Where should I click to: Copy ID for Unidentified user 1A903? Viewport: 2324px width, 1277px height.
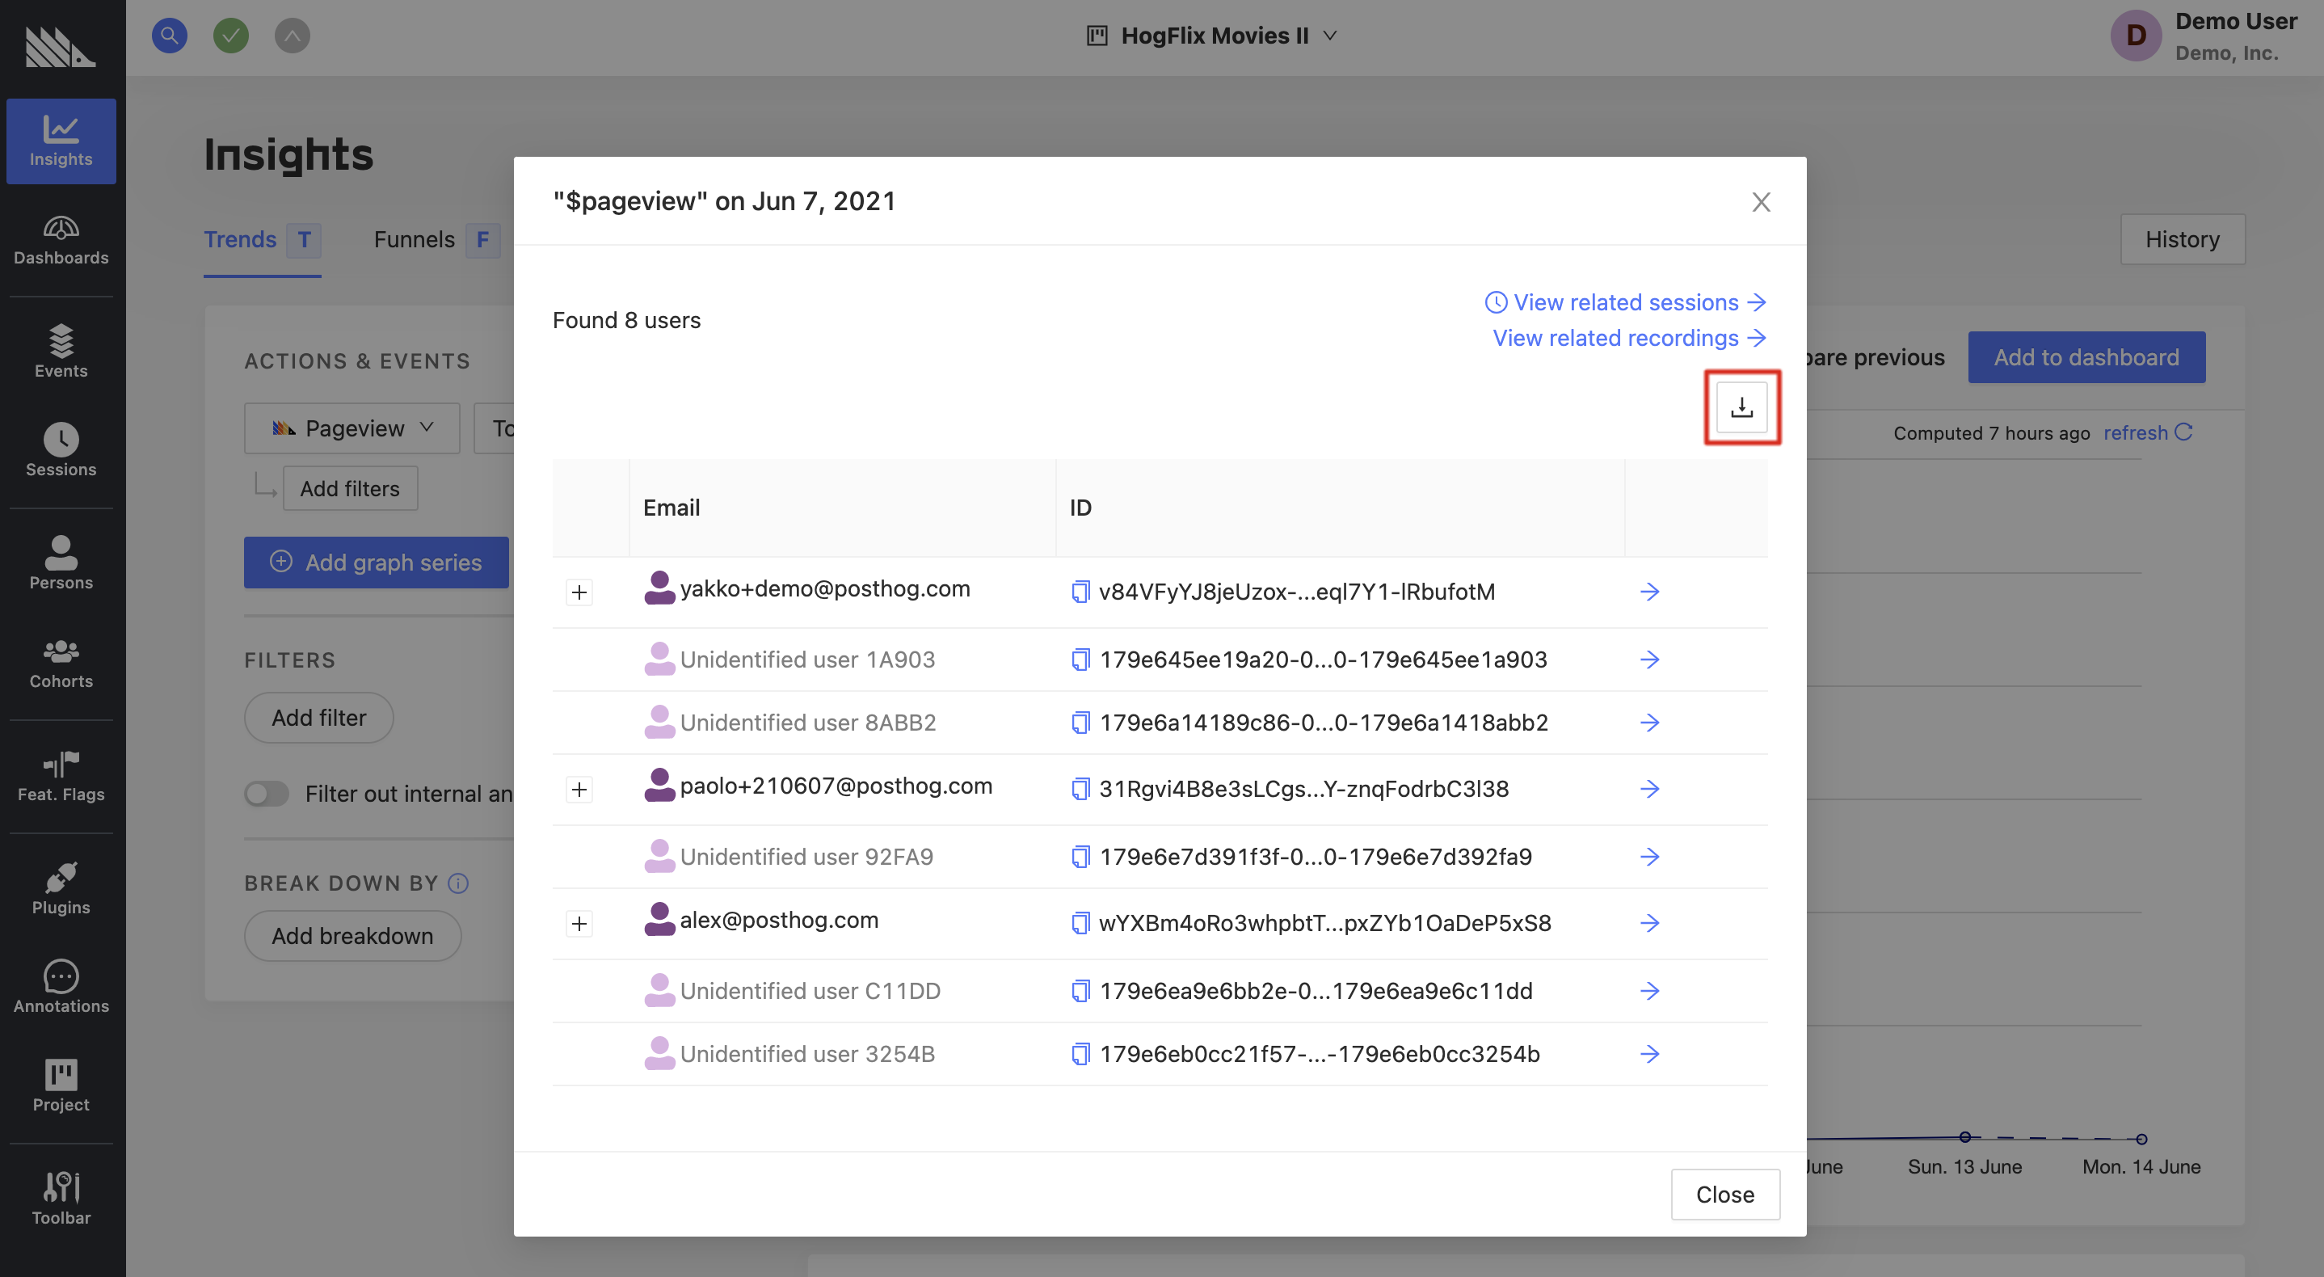(x=1080, y=660)
